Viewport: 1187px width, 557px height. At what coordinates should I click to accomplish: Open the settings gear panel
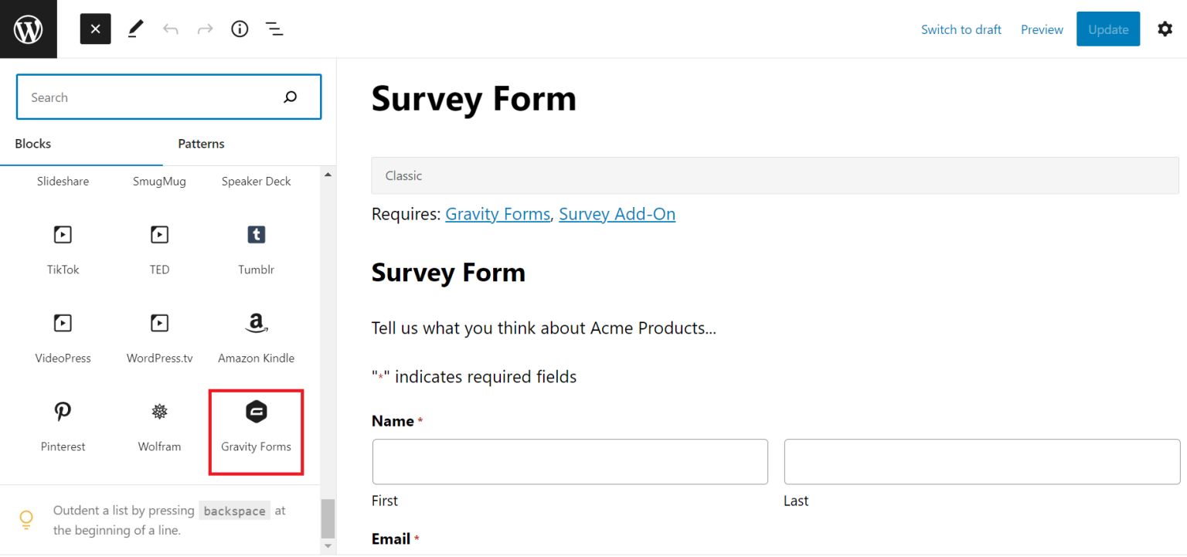click(x=1165, y=29)
